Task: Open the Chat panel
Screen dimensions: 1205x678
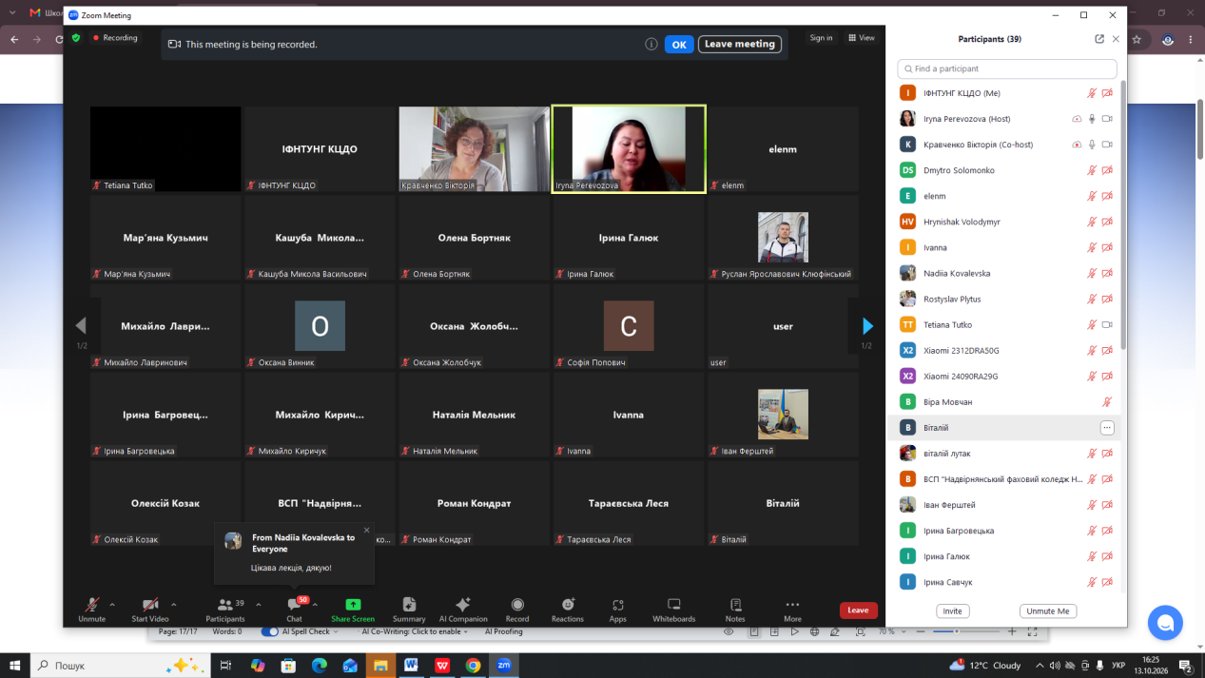Action: click(x=295, y=609)
